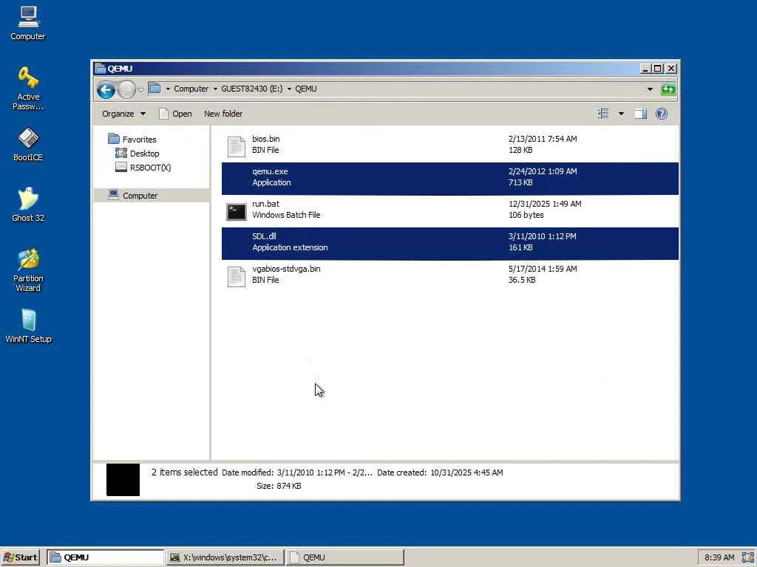Click the run.bat batch file icon
Screen dimensions: 757x567
[x=237, y=211]
